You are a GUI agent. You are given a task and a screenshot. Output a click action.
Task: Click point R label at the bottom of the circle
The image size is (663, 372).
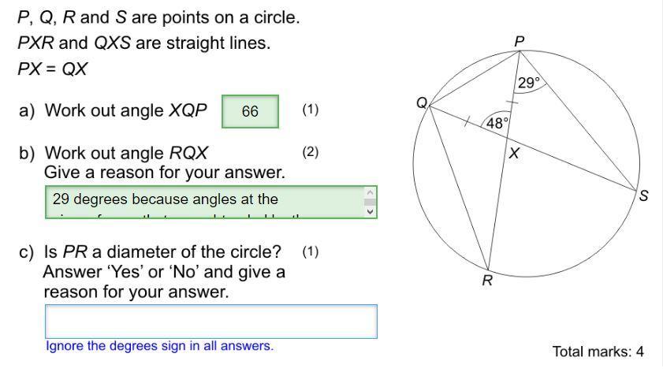(x=487, y=281)
